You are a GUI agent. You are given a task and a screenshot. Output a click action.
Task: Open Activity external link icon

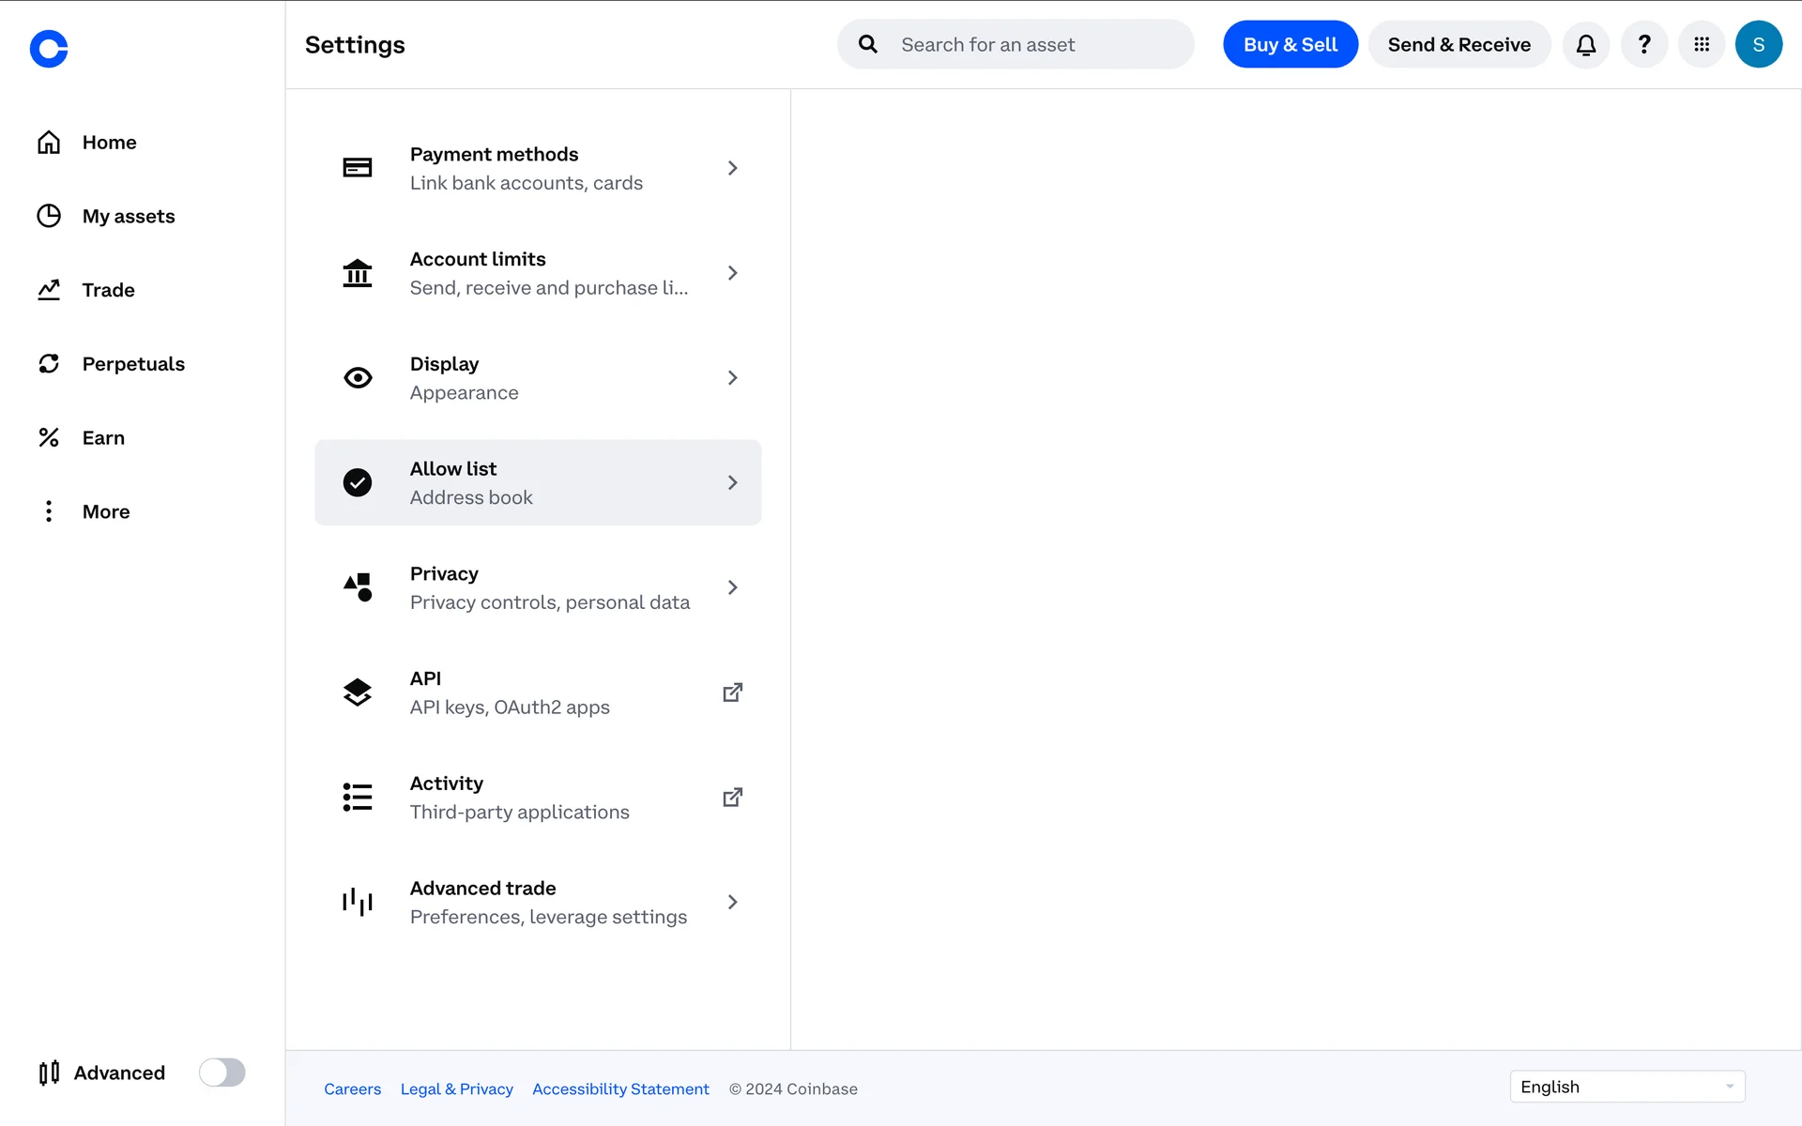[x=732, y=798]
